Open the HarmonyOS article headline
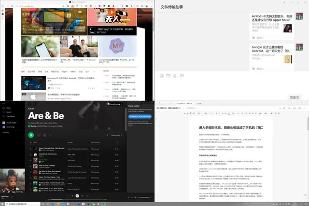The width and height of the screenshot is (309, 206). click(x=71, y=79)
